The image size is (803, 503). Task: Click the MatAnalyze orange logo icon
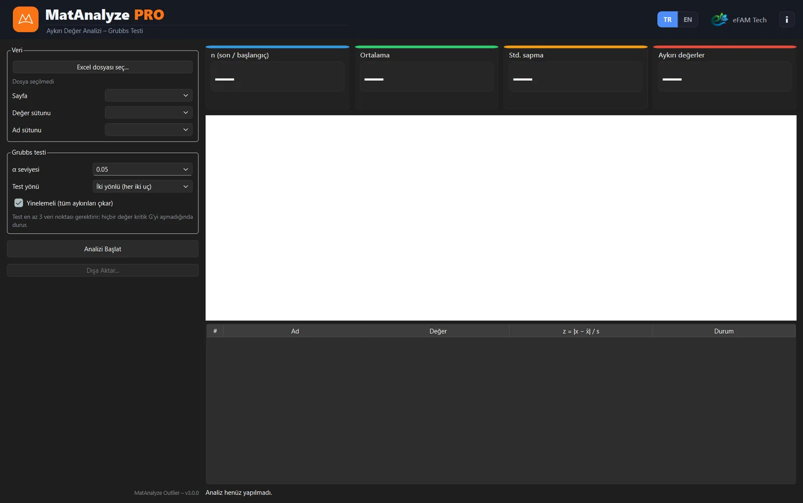tap(26, 20)
